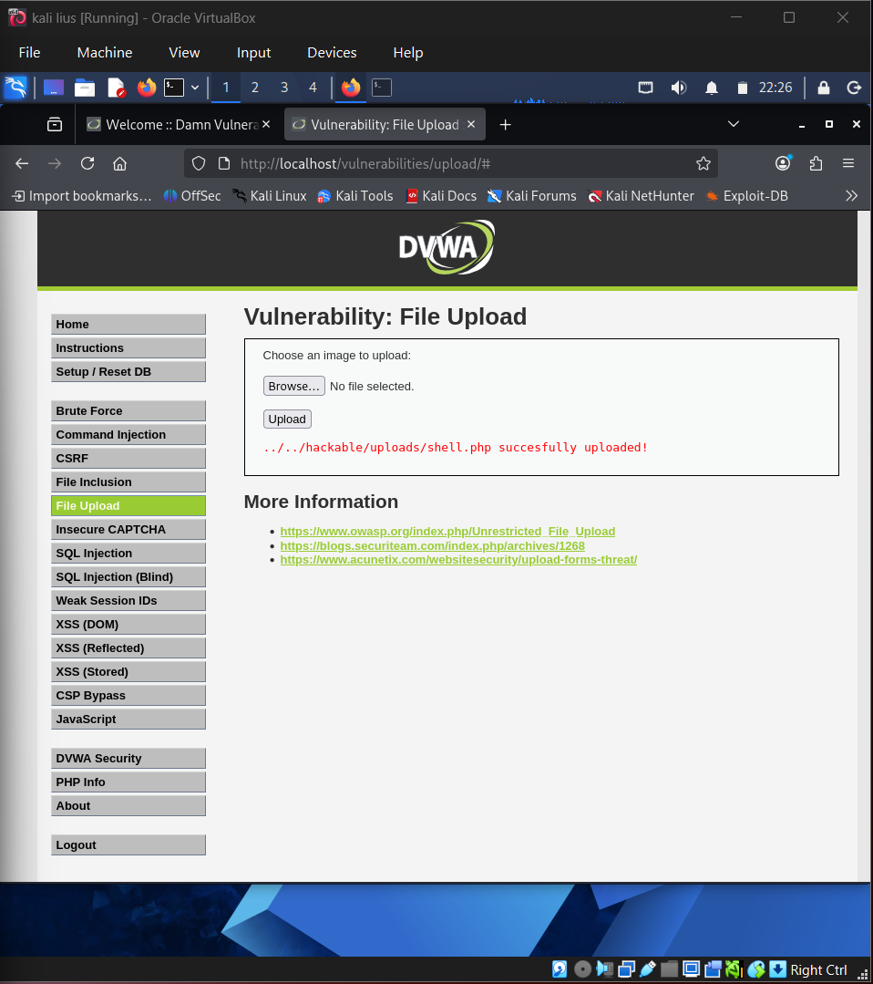Select the running Firefox window in taskbar
Screen dimensions: 873x984
coord(351,88)
